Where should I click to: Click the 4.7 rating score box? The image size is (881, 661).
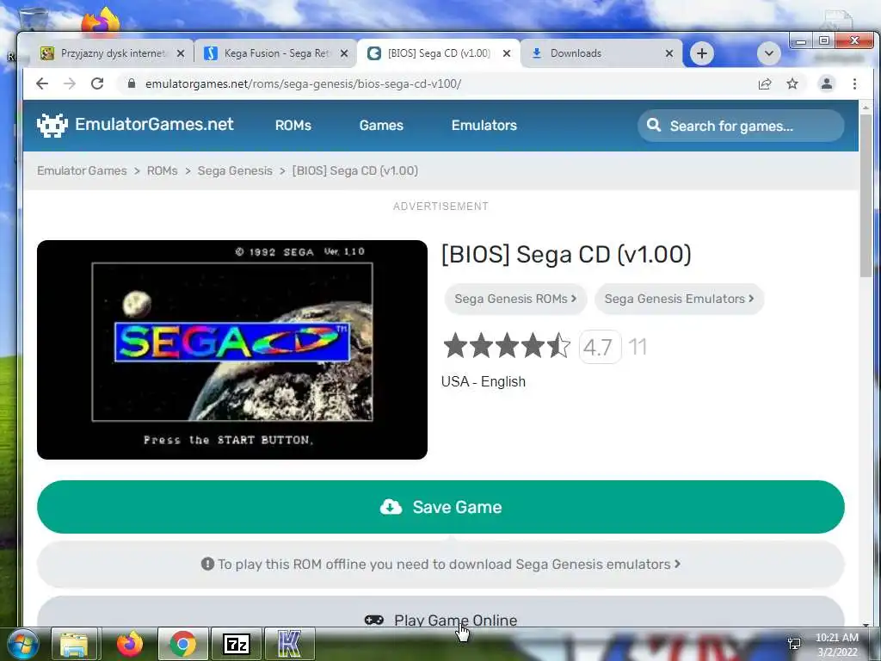pyautogui.click(x=600, y=347)
